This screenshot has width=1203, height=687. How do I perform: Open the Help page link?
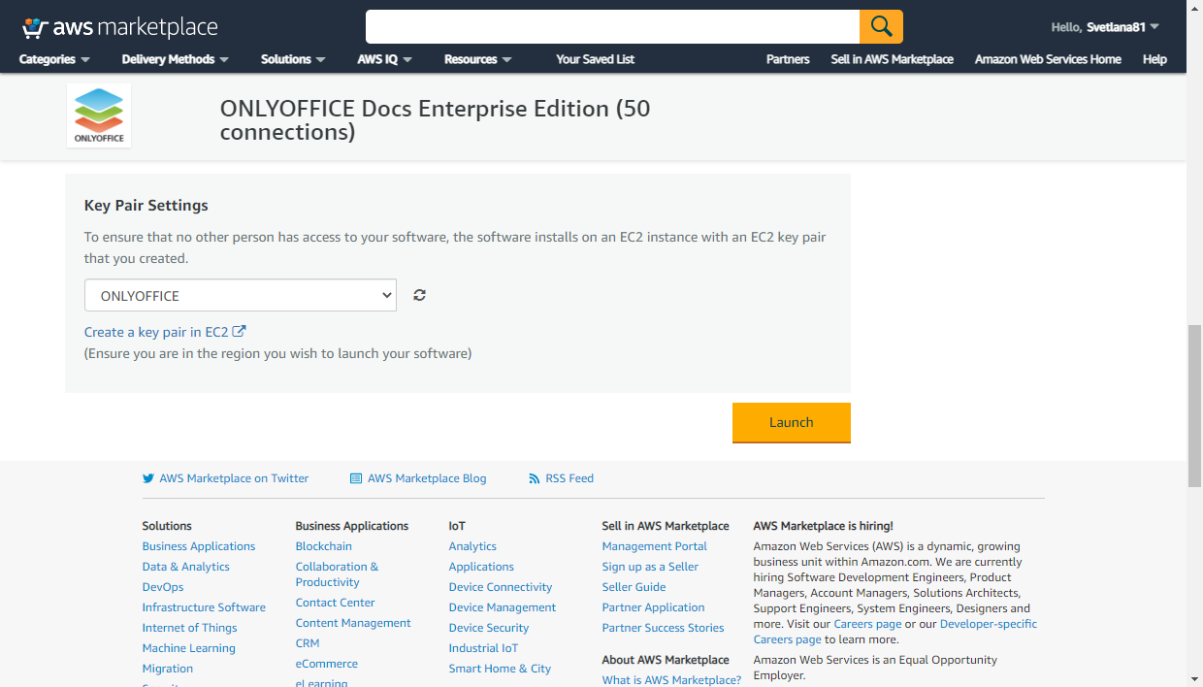tap(1154, 59)
